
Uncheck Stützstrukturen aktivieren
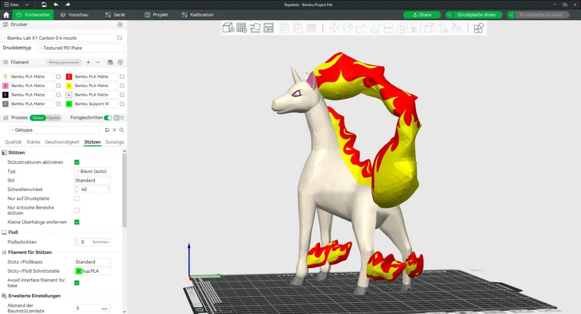coord(77,162)
